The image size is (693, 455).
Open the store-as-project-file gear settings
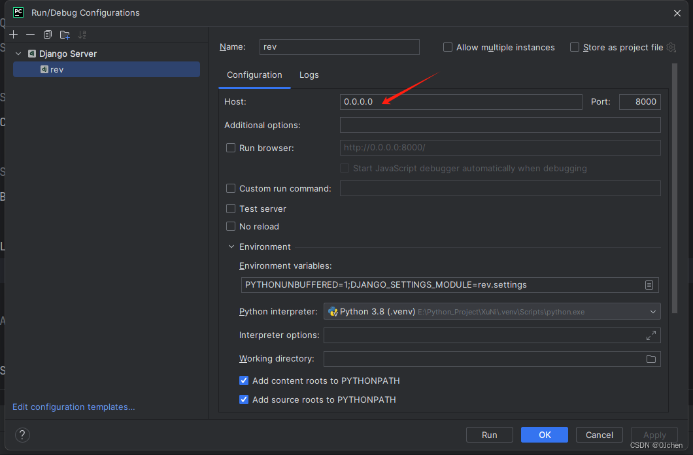tap(671, 47)
